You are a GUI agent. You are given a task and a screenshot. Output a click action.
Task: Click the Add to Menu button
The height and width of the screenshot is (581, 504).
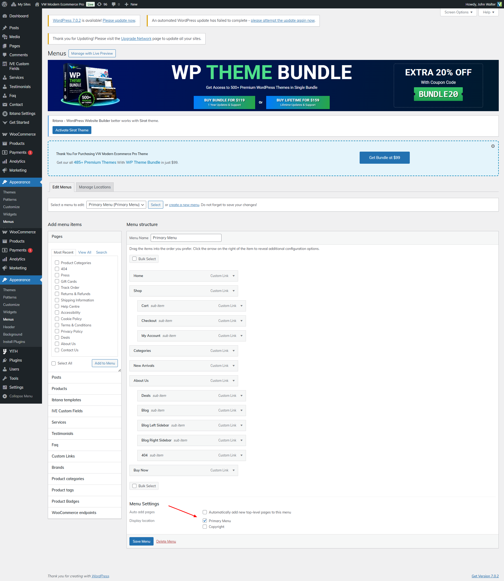pyautogui.click(x=105, y=363)
